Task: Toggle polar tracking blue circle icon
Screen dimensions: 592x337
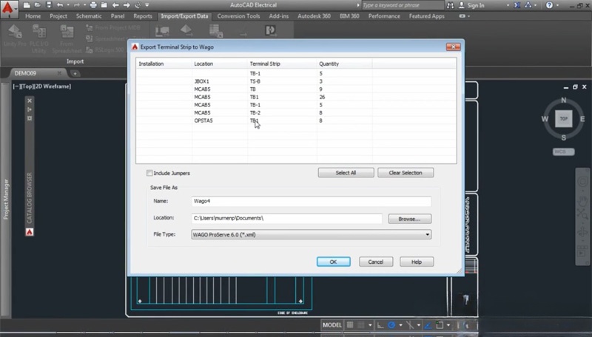Action: [391, 325]
